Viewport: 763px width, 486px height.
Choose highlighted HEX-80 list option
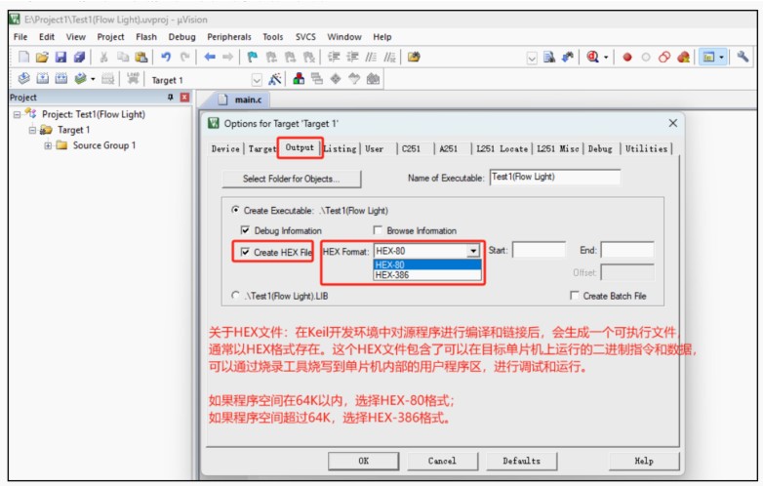click(427, 264)
